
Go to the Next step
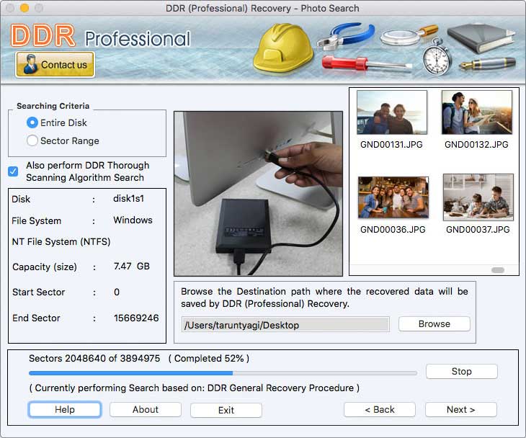[460, 409]
